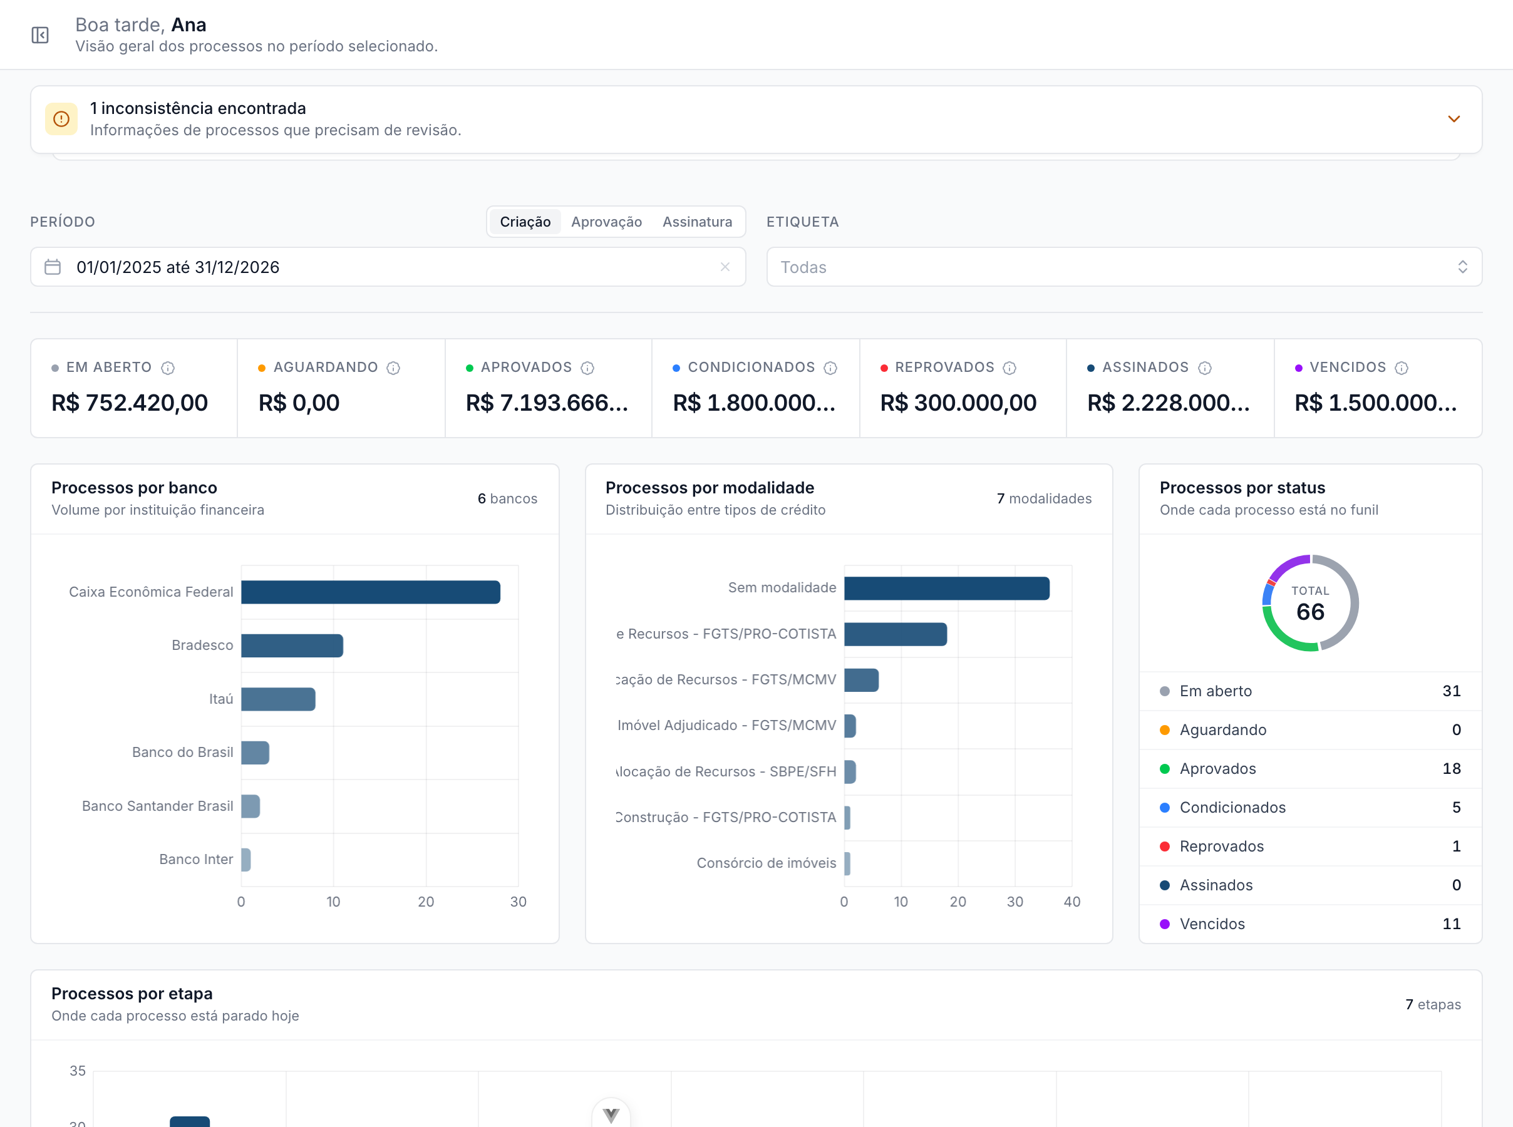
Task: Click the Etiqueta dropdown arrows icon
Action: click(1462, 267)
